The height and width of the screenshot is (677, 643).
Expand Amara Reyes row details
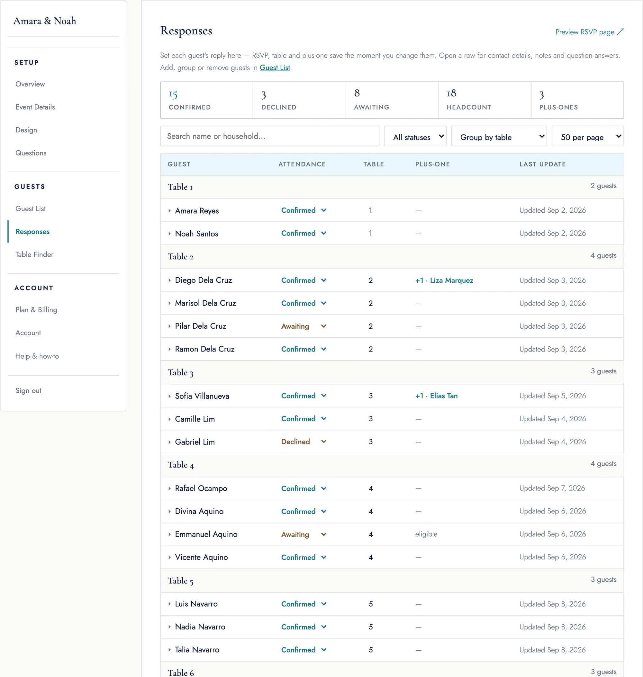point(169,211)
